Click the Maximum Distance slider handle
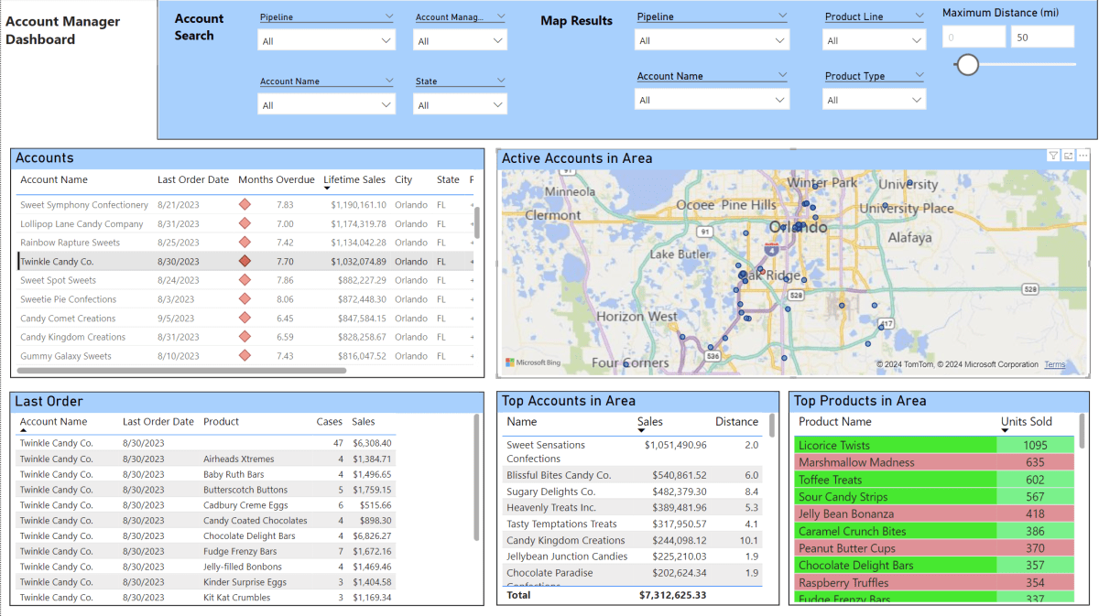Screen dimensions: 1099x616 (967, 65)
